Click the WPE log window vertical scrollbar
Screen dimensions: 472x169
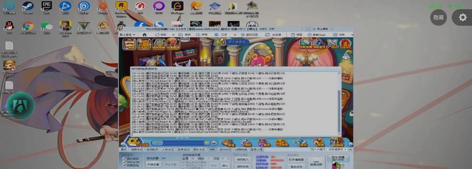click(339, 103)
